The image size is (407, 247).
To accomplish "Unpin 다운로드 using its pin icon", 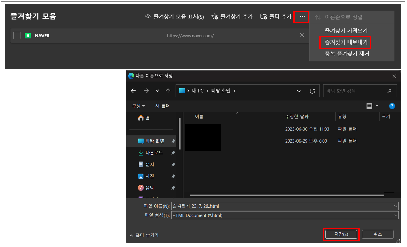I will click(173, 153).
